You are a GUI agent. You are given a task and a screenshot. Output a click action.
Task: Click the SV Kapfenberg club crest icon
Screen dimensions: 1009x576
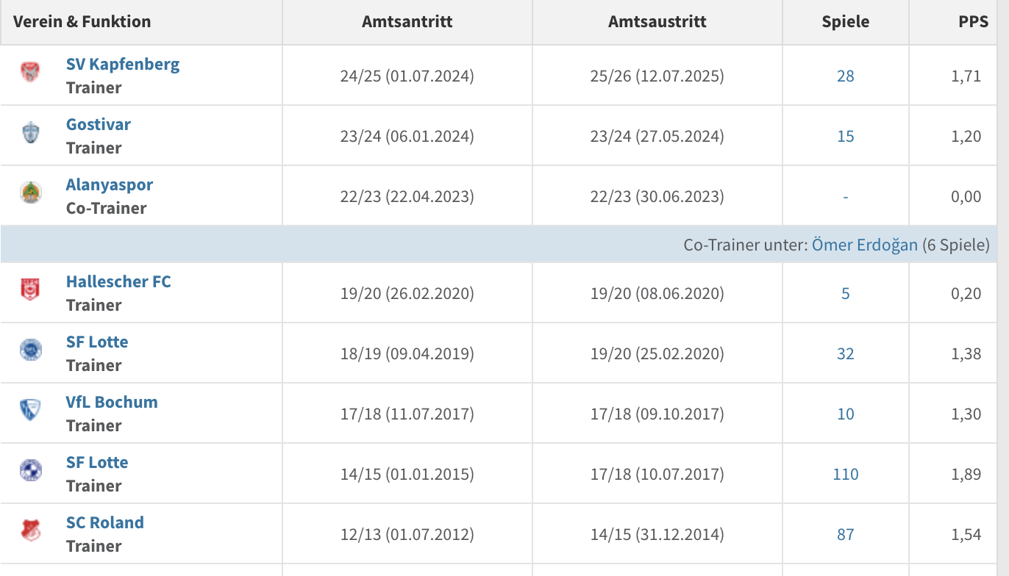(30, 72)
